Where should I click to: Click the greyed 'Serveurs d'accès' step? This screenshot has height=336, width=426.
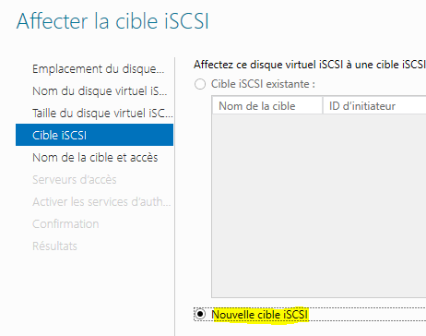(x=75, y=179)
